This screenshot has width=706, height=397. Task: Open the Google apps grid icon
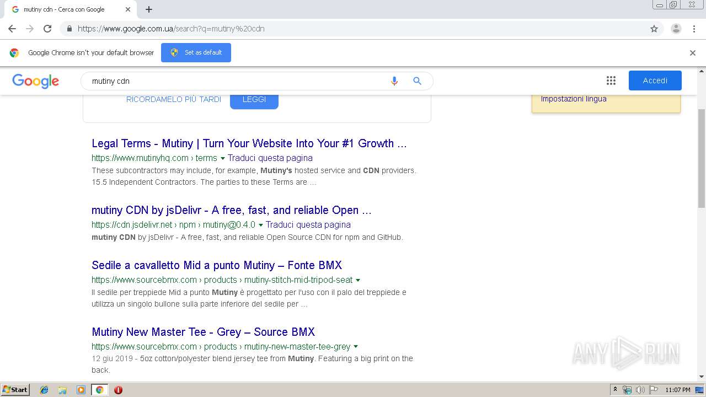pyautogui.click(x=611, y=81)
